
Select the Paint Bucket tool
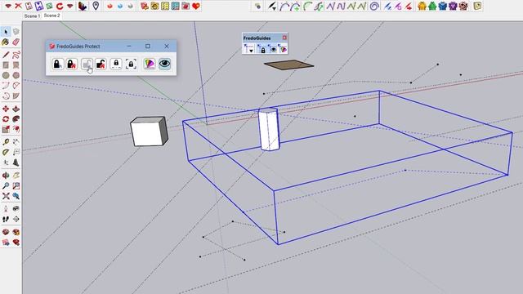[x=6, y=42]
